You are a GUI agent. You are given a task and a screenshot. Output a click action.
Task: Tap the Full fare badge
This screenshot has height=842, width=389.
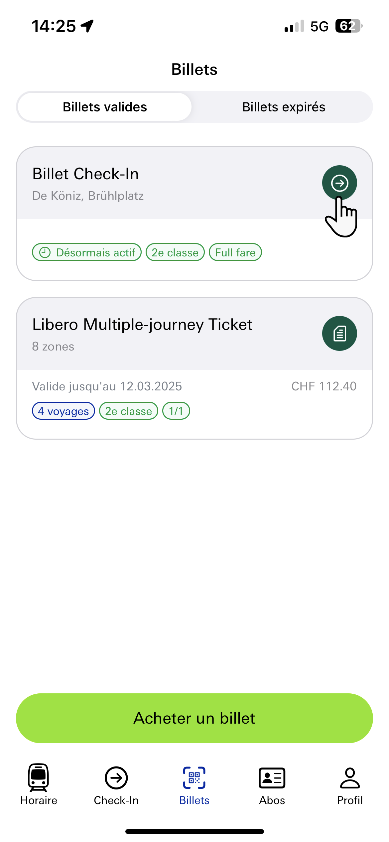[235, 252]
